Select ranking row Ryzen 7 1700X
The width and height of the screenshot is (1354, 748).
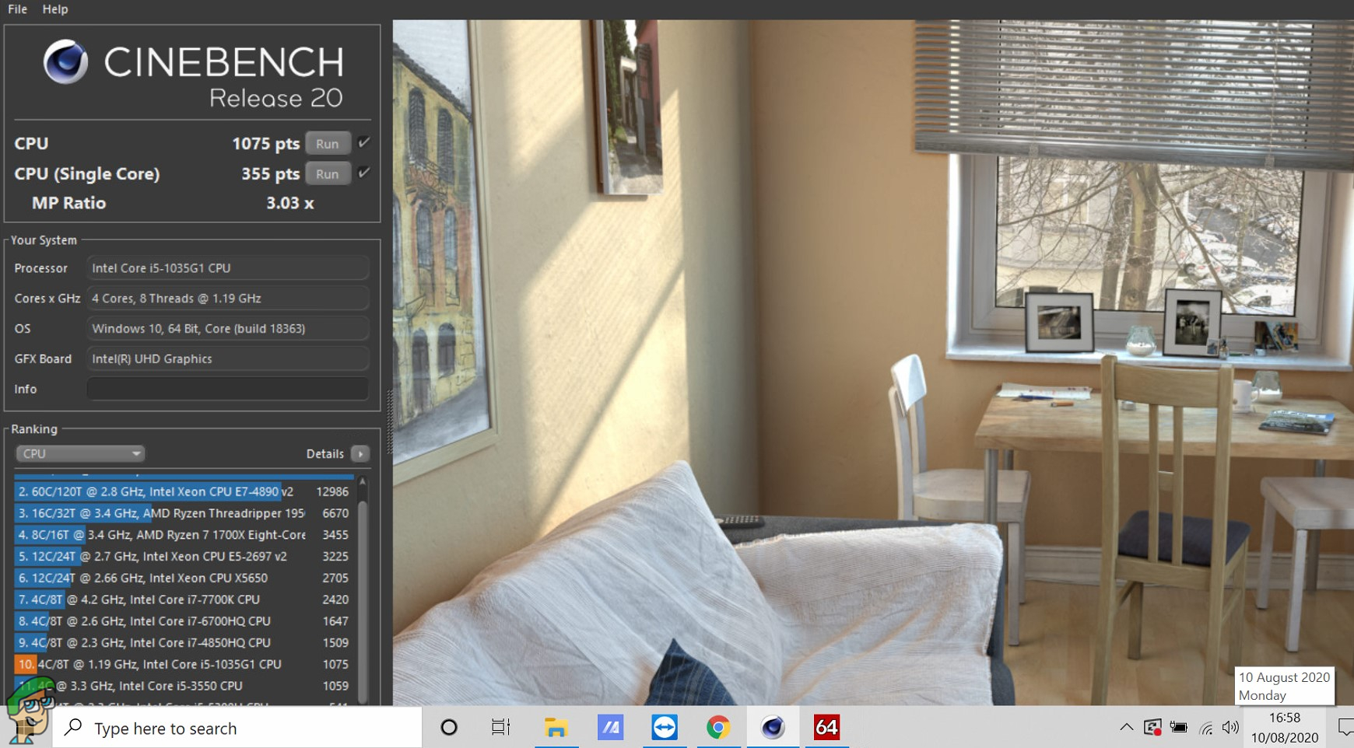(184, 535)
